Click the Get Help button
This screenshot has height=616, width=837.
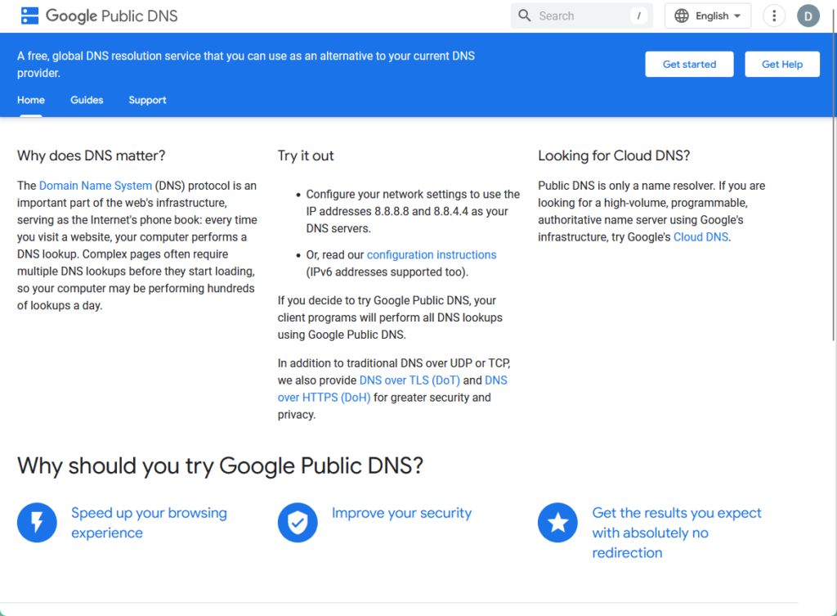coord(782,64)
